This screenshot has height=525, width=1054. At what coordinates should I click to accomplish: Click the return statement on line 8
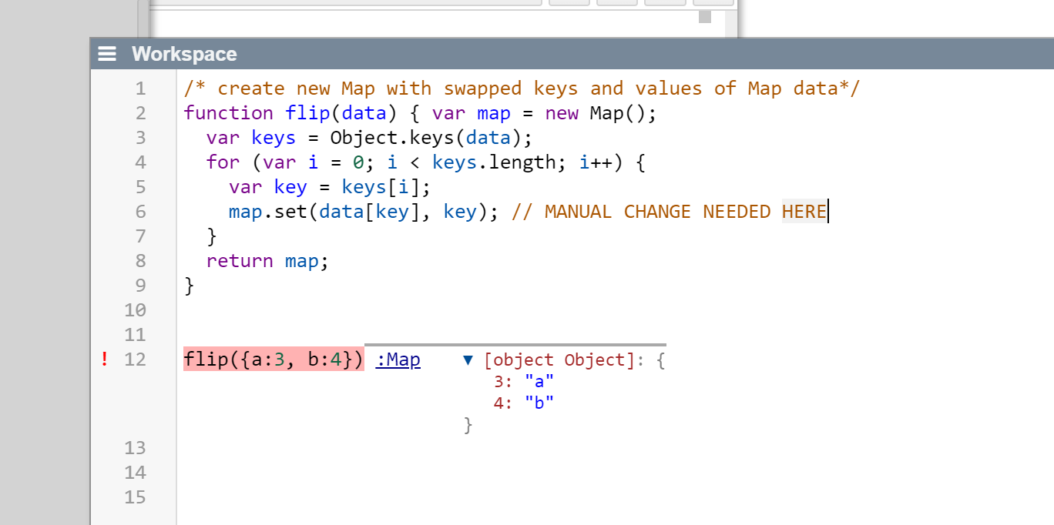(x=239, y=261)
